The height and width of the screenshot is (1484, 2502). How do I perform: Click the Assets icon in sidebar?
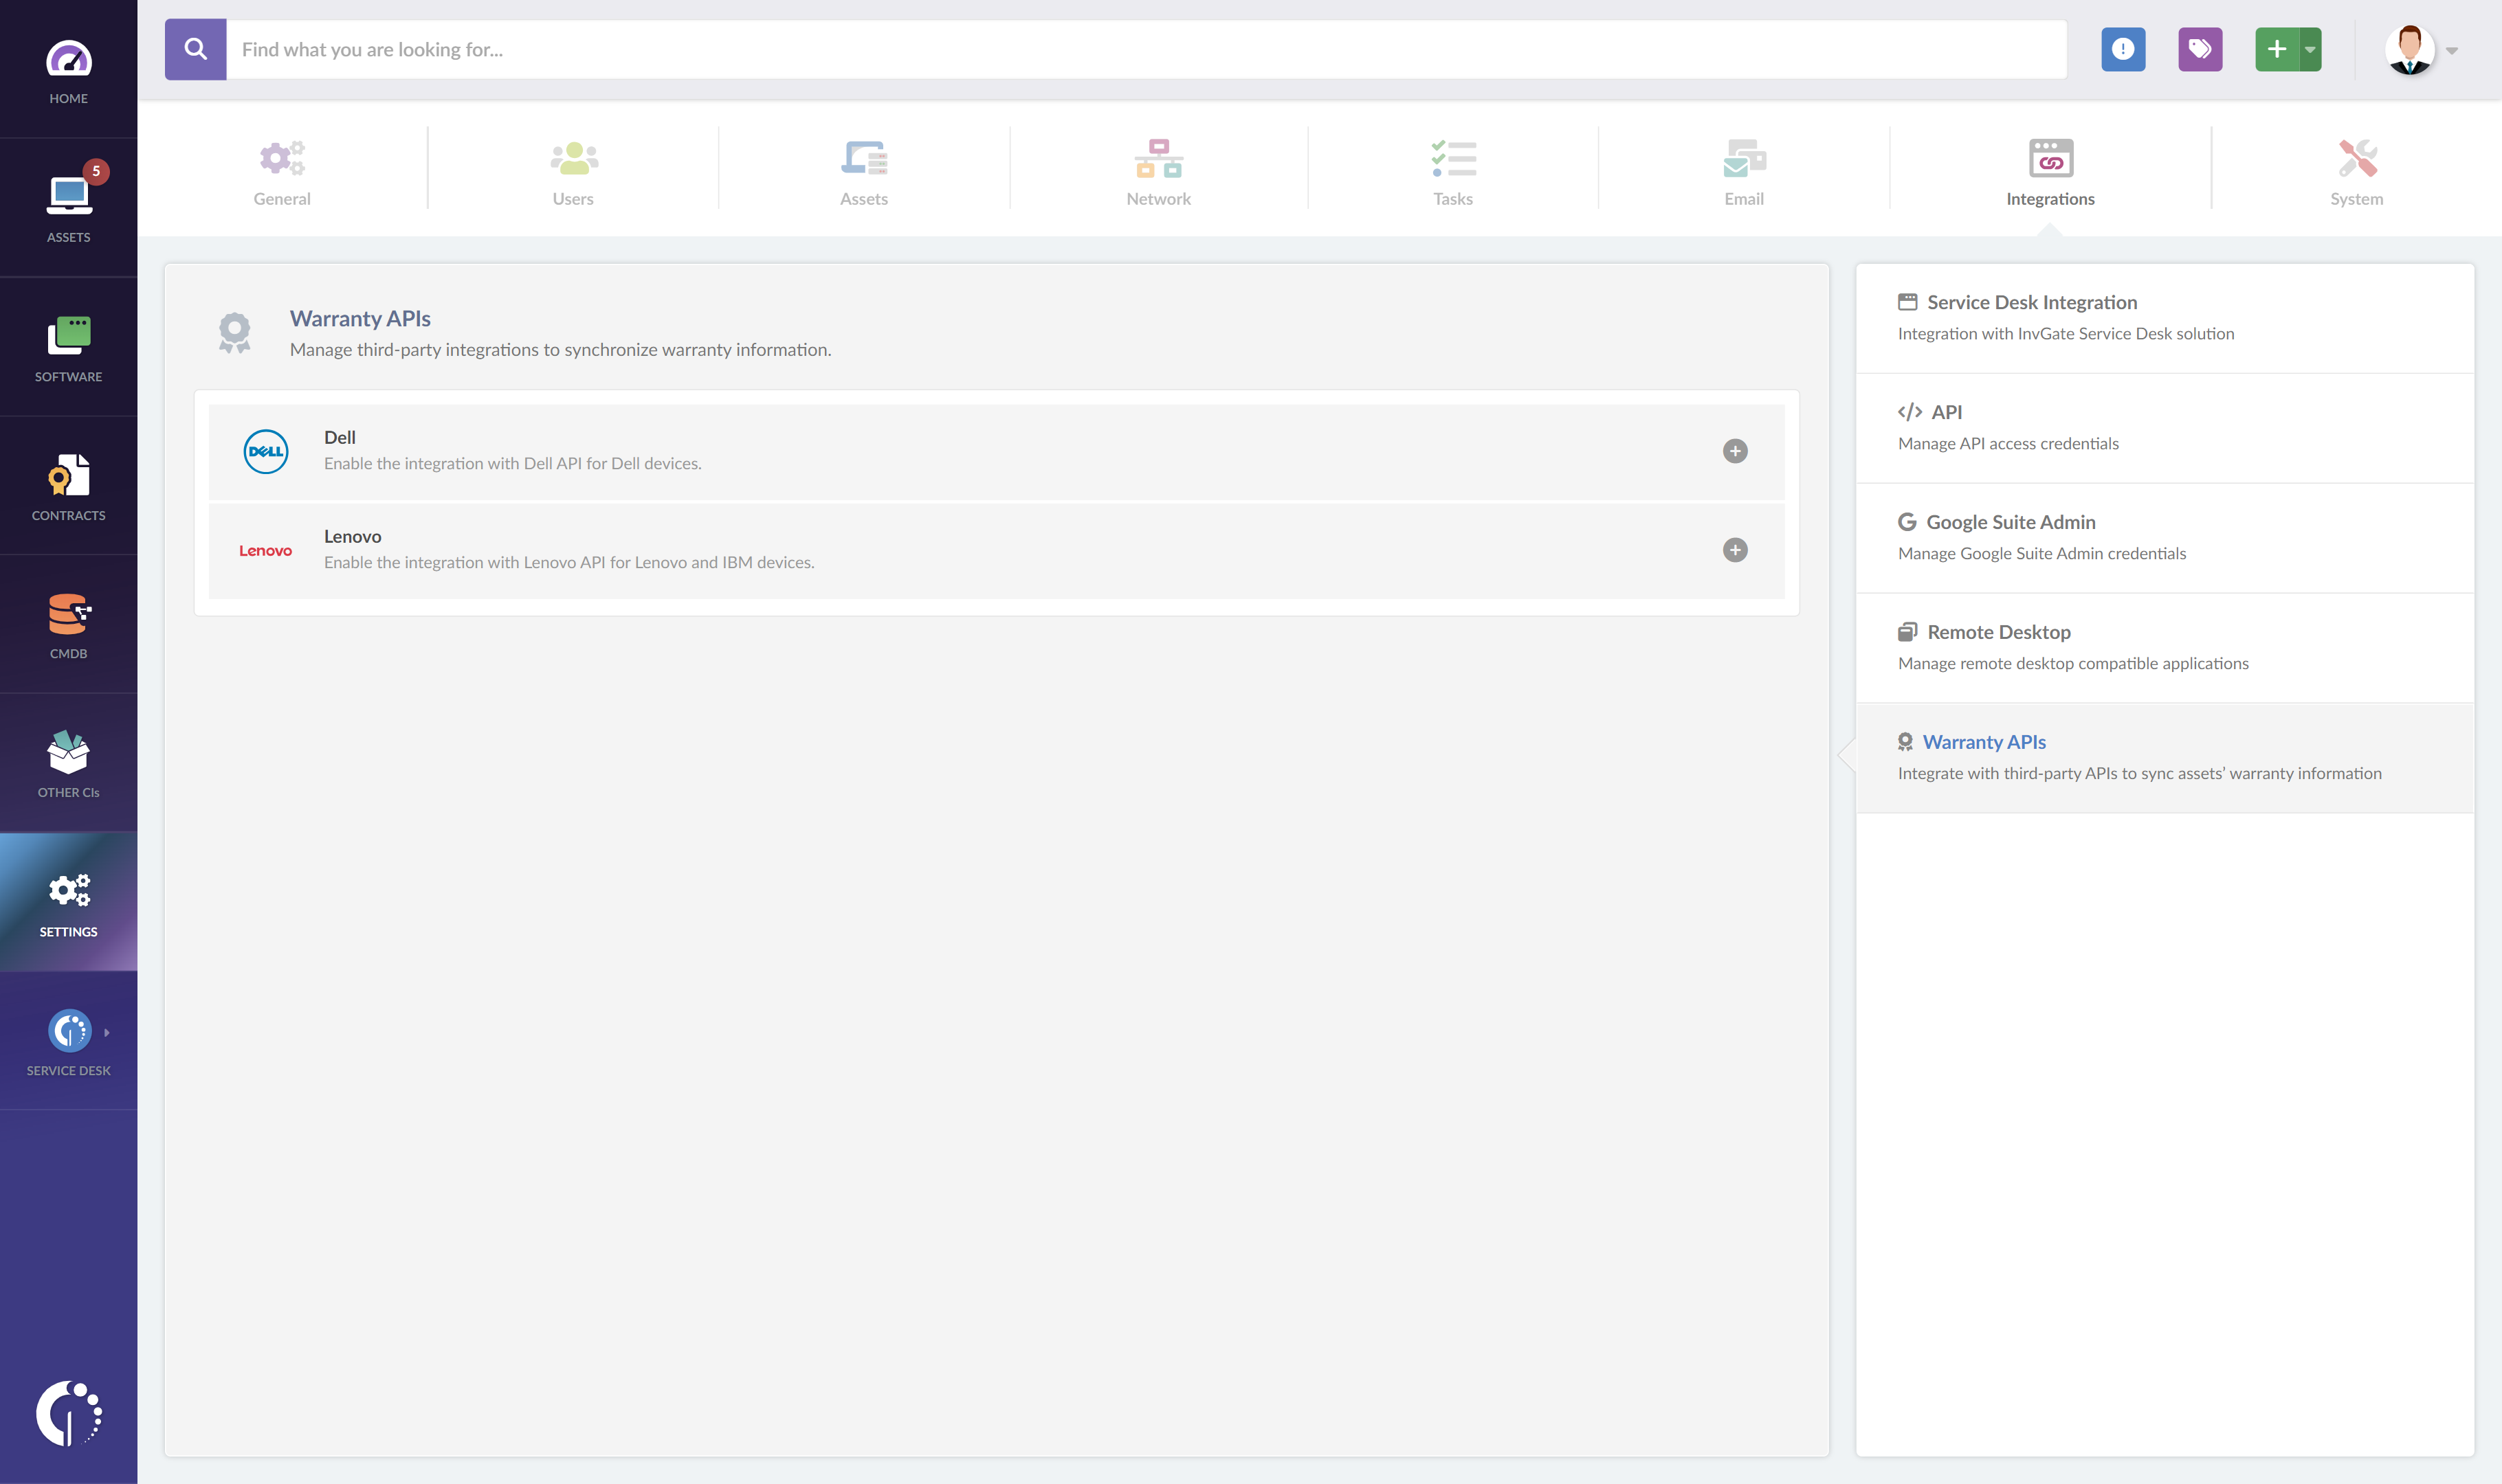67,200
